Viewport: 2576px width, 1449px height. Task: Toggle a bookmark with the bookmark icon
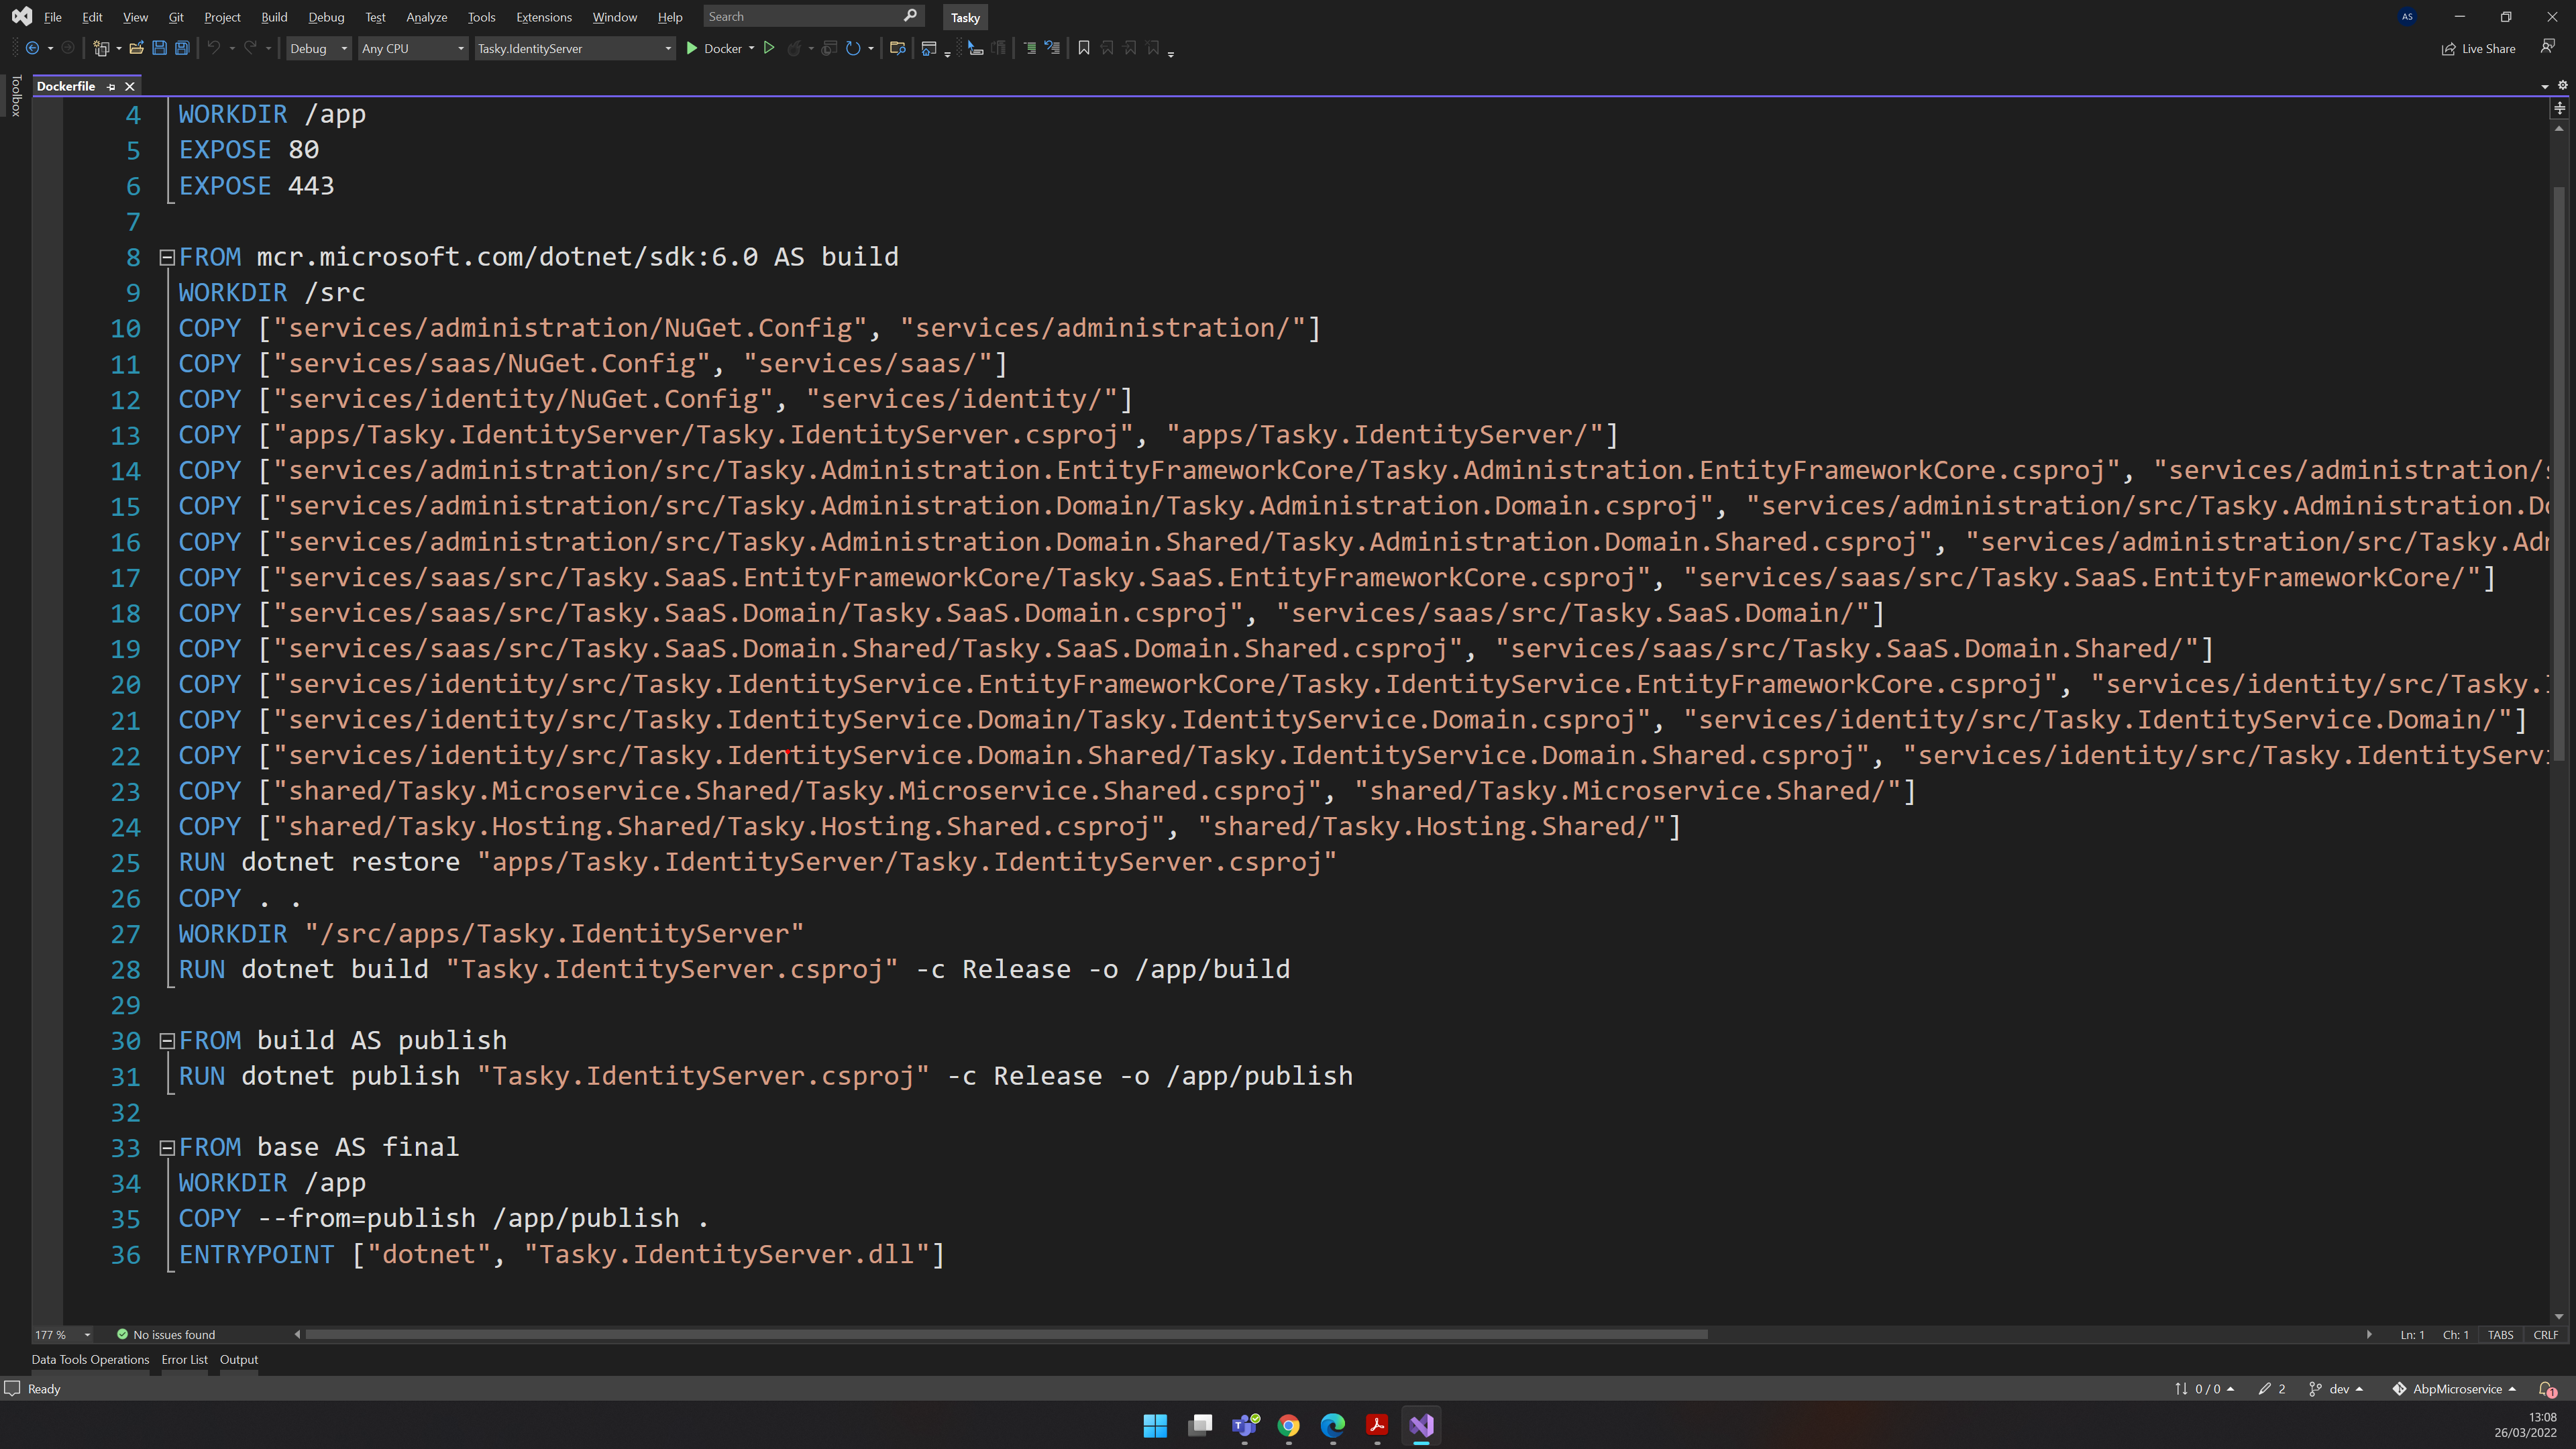pos(1083,48)
